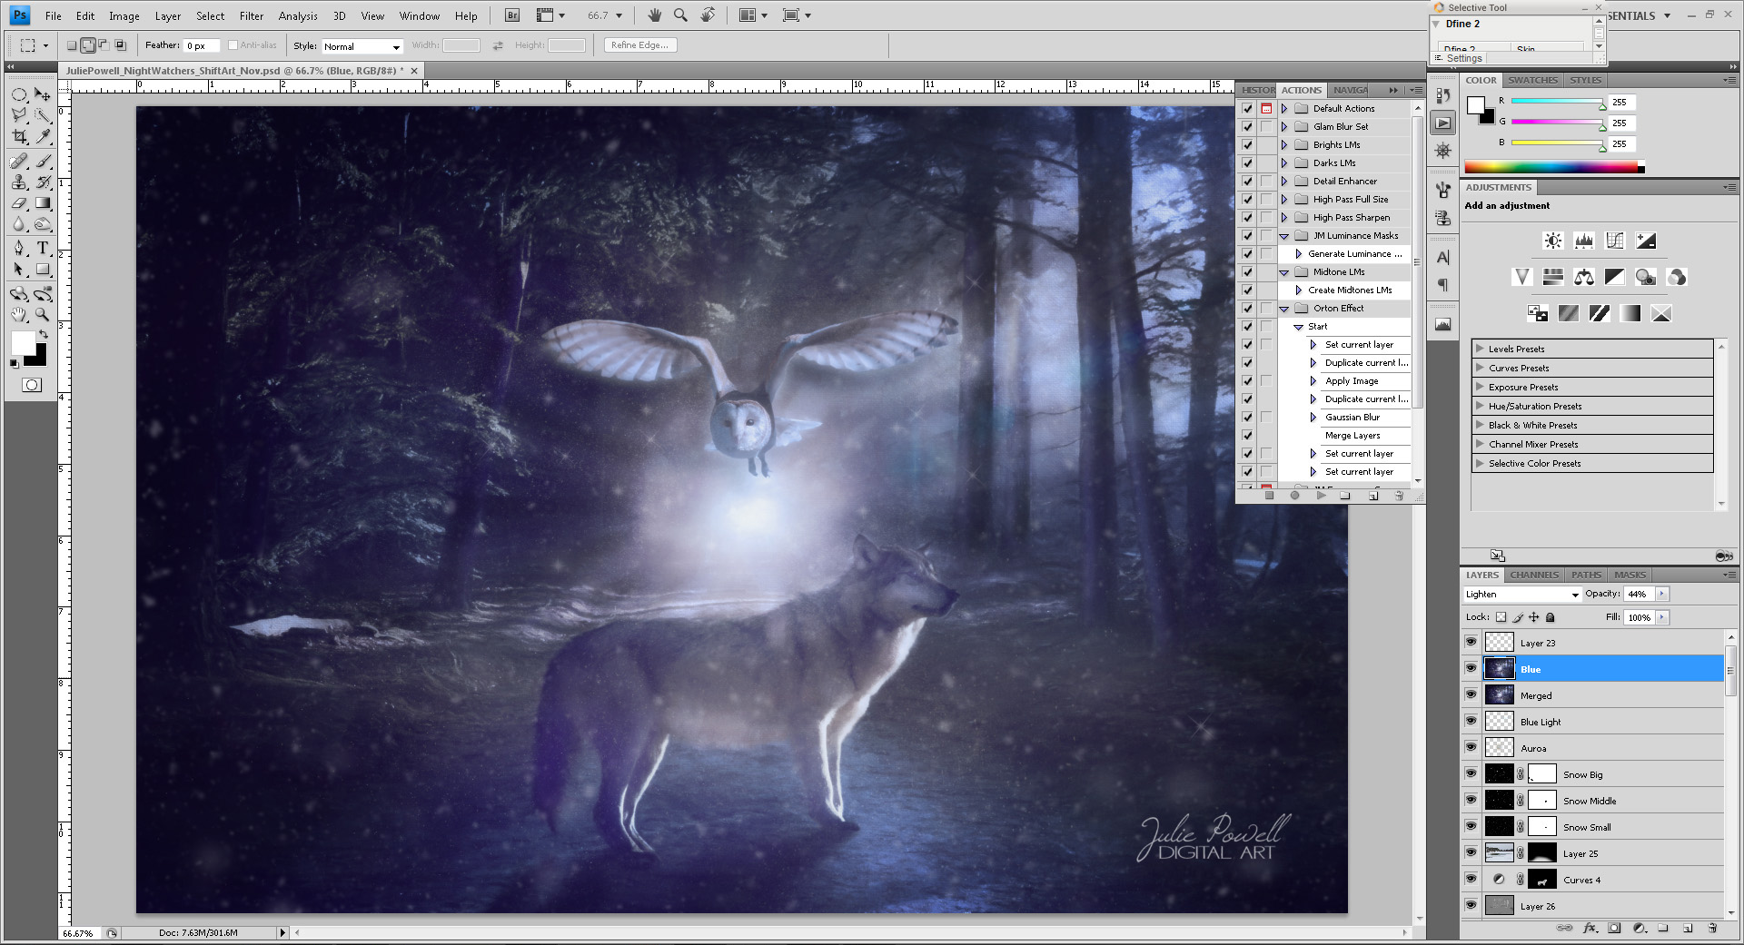The height and width of the screenshot is (945, 1744).
Task: Click the delete layer trash icon
Action: tap(1713, 930)
